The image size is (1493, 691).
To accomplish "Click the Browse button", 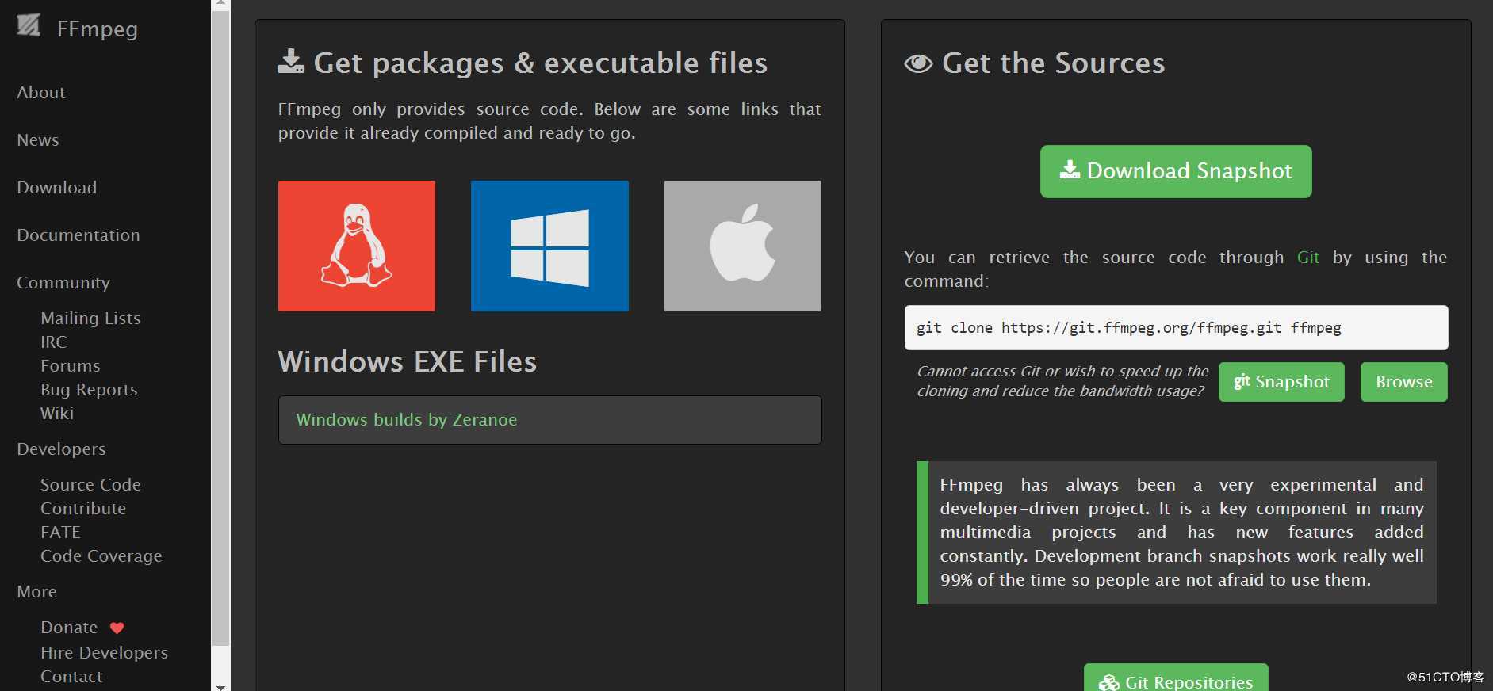I will 1404,382.
